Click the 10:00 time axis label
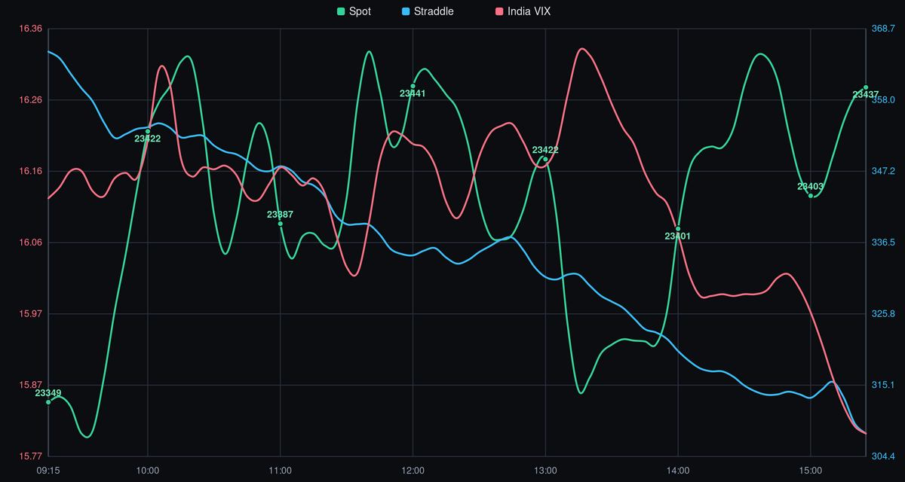 148,470
